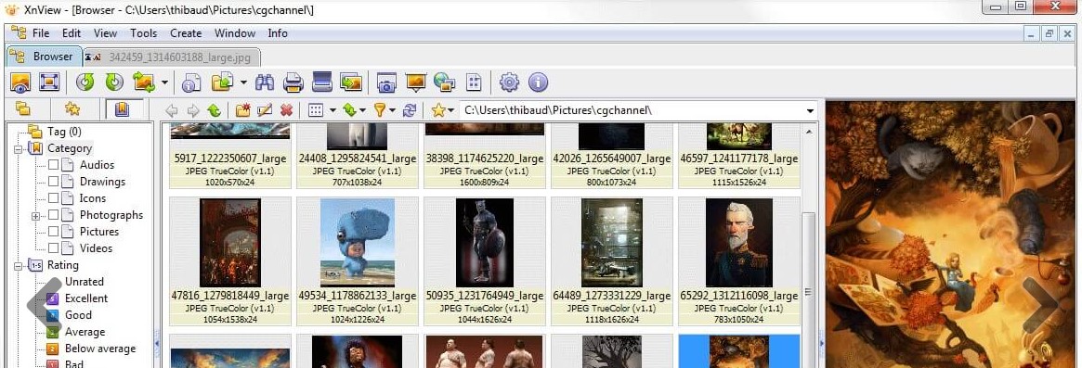This screenshot has height=368, width=1082.
Task: Rotate image left with toolbar icon
Action: pos(85,82)
